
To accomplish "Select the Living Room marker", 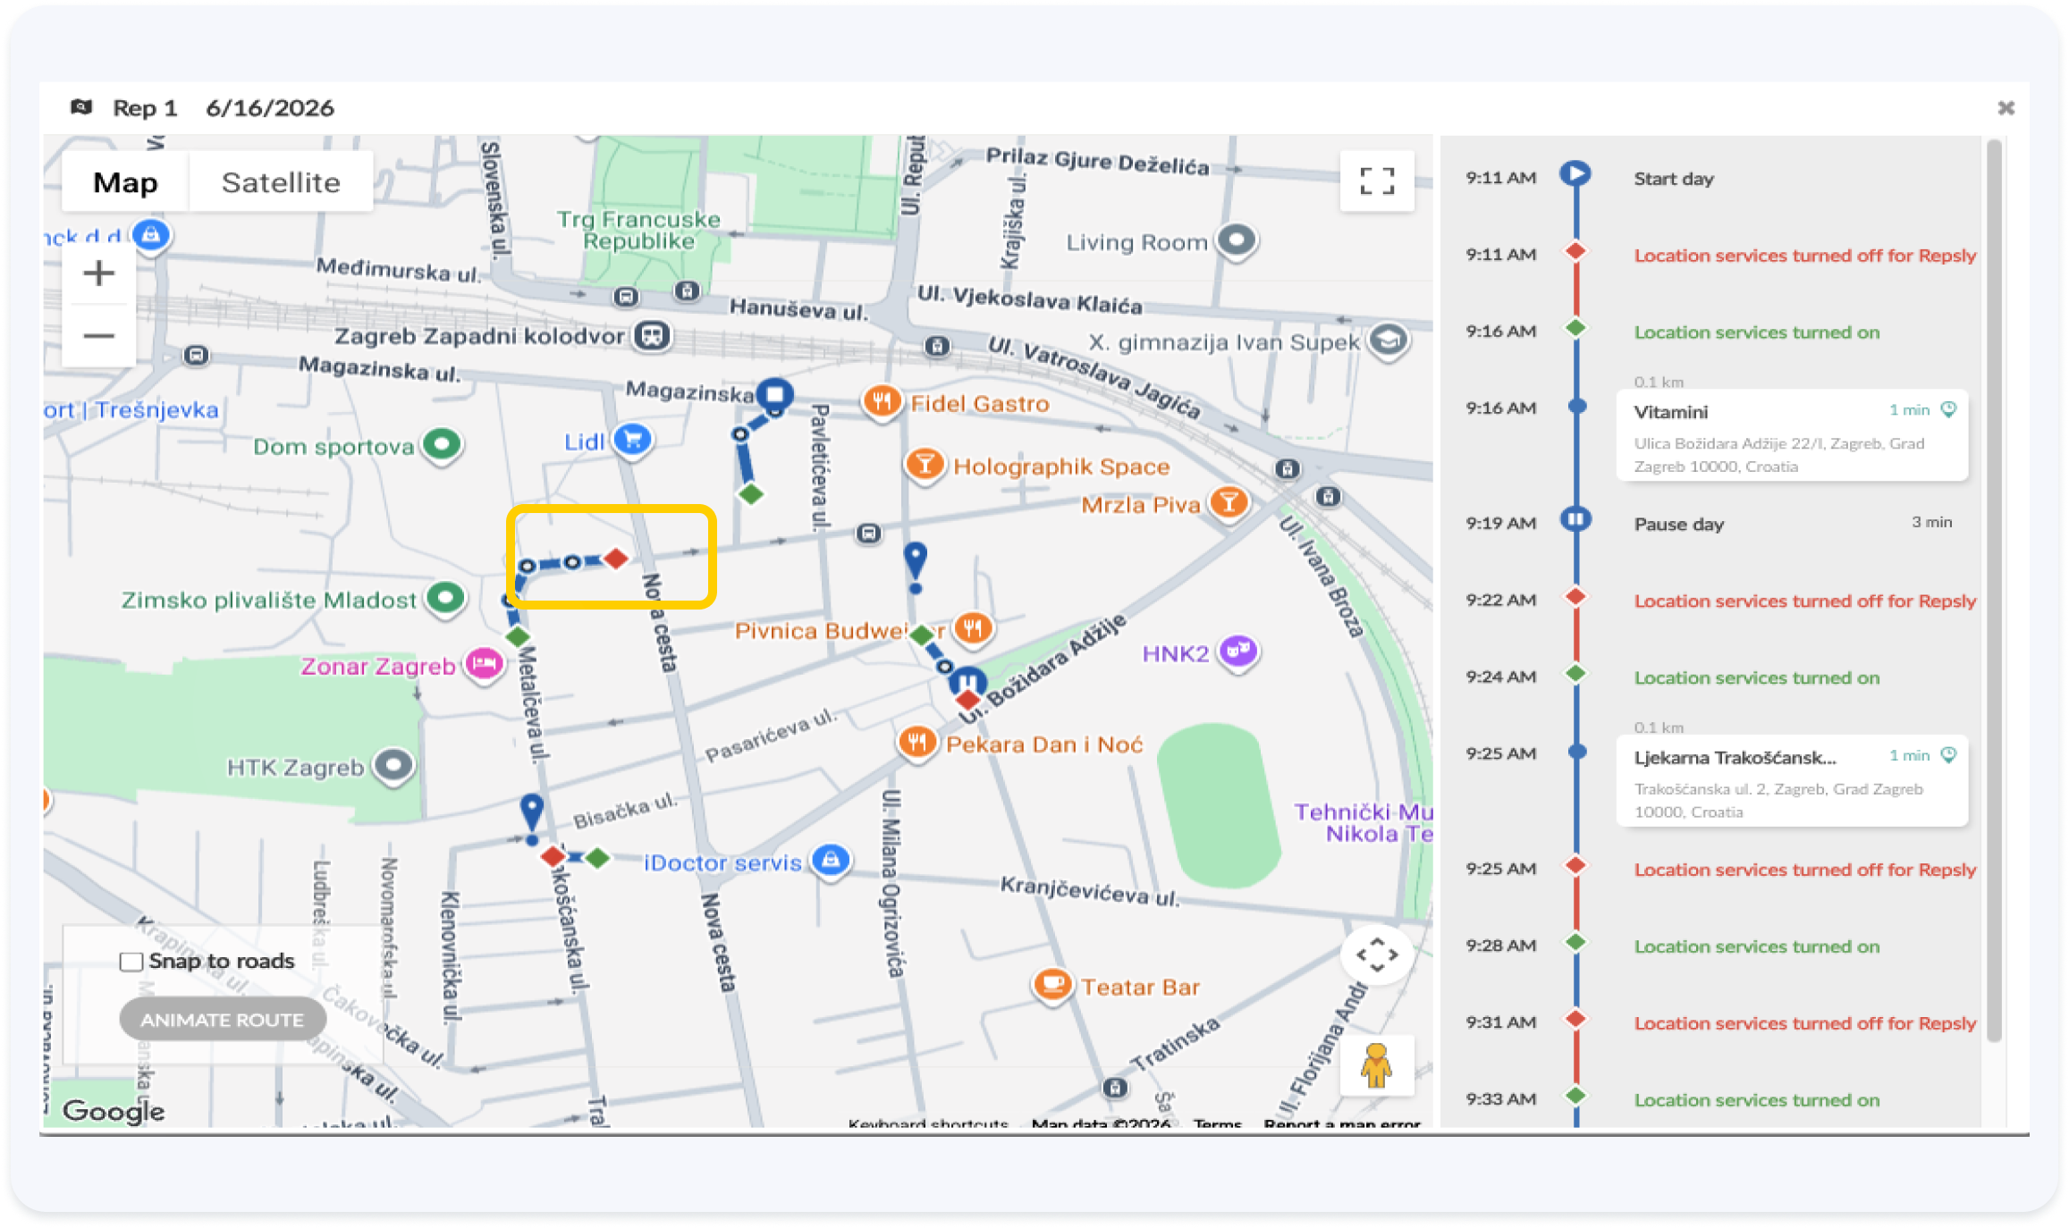I will [x=1237, y=240].
